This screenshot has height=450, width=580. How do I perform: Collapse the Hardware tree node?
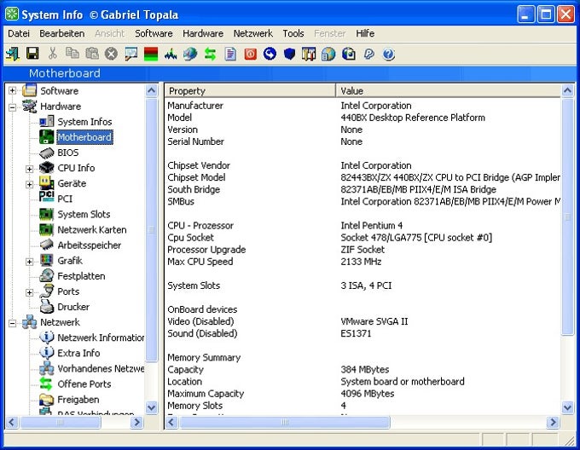click(12, 107)
